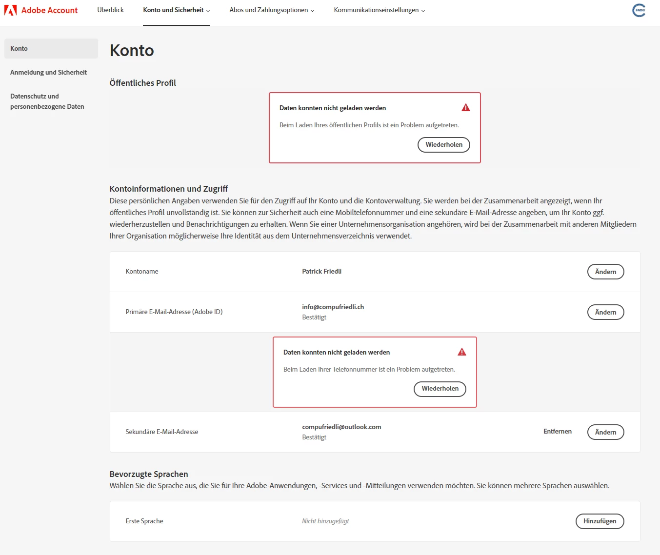This screenshot has width=660, height=555.
Task: Click the Öffentliches Profil heading
Action: (143, 83)
